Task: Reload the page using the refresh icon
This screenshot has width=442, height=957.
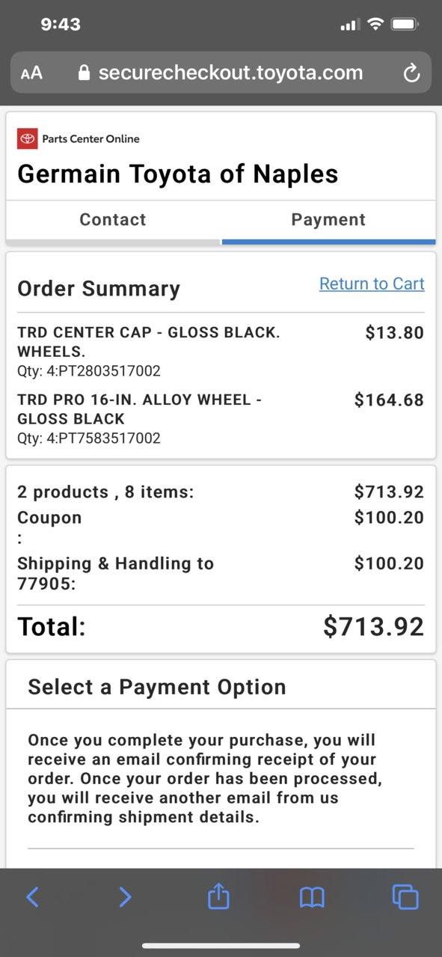Action: [x=411, y=73]
